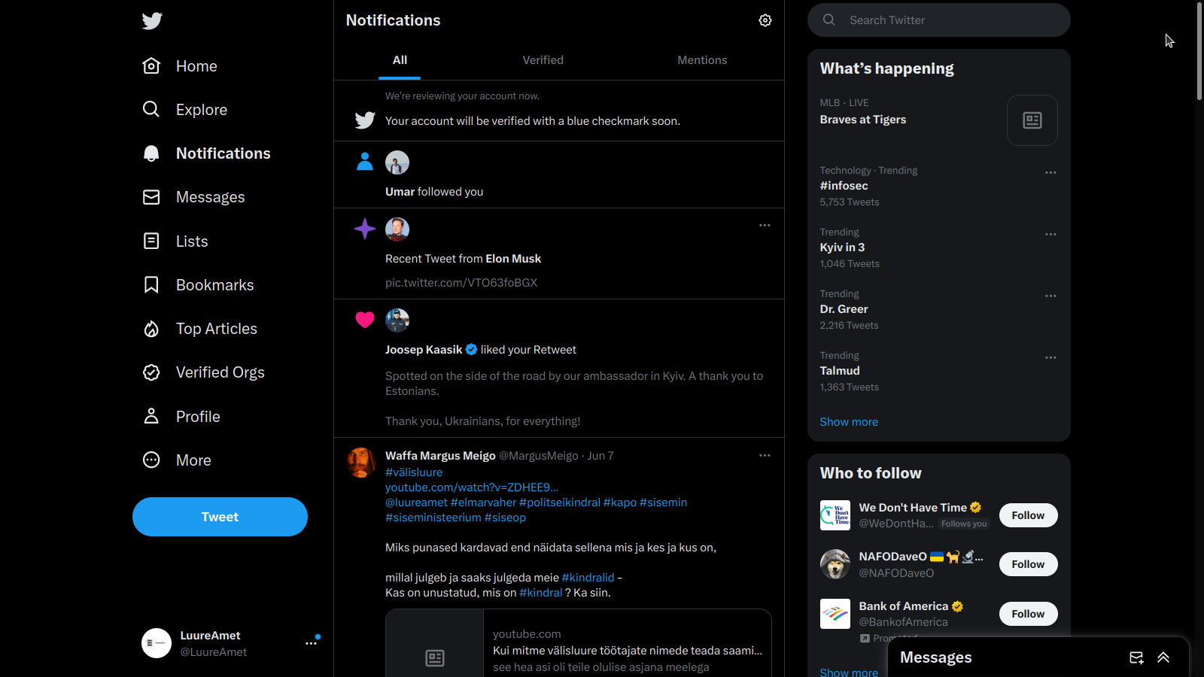The width and height of the screenshot is (1204, 677).
Task: Expand the Messages drawer with double chevron
Action: tap(1163, 657)
